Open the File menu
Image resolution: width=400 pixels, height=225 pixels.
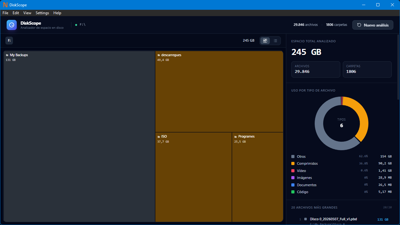click(x=5, y=13)
